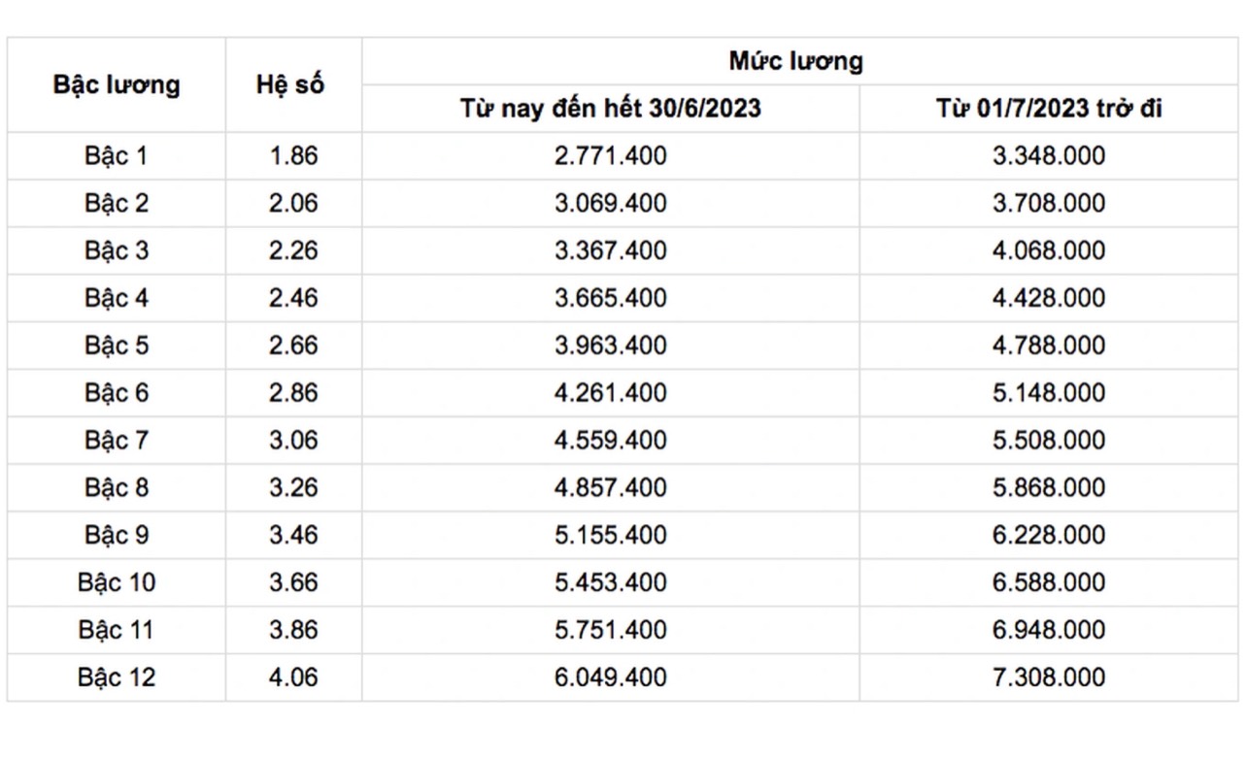
Task: Select the 'Bậc 1' row label
Action: coord(117,155)
